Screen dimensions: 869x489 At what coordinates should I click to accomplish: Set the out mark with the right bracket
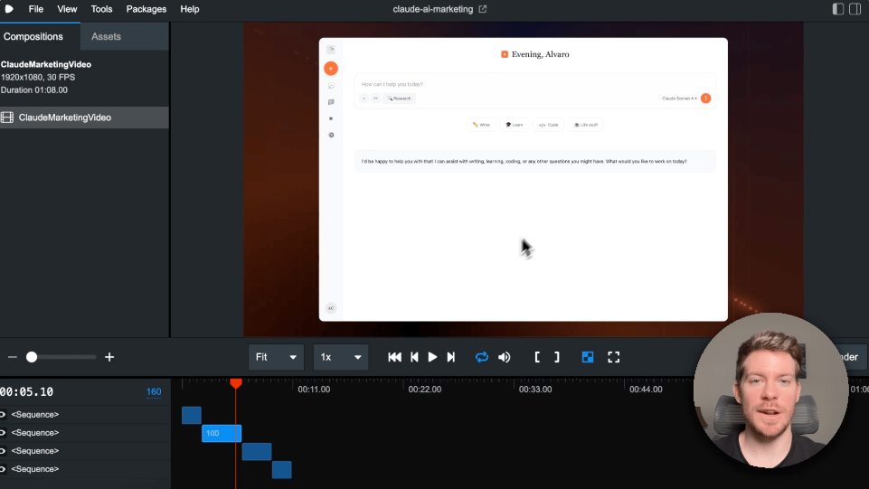[x=556, y=357]
